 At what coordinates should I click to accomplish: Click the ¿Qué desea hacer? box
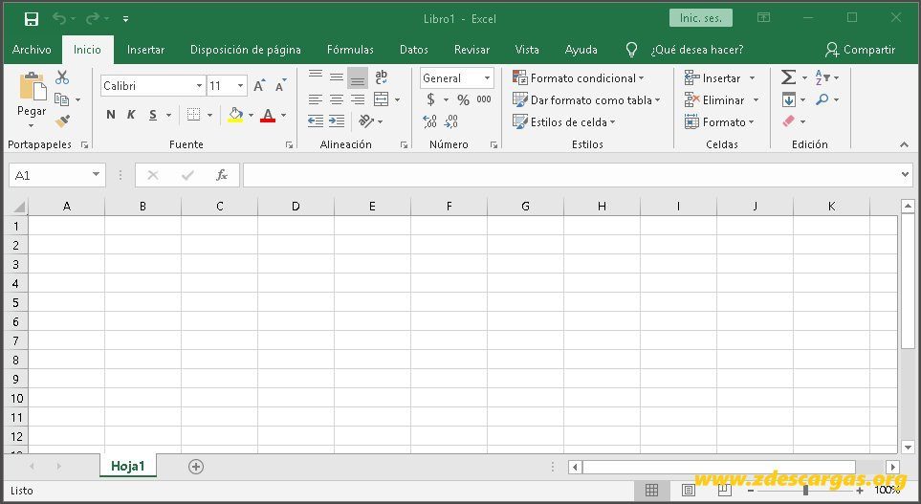click(696, 50)
